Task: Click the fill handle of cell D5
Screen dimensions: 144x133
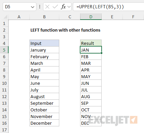Action: pos(101,53)
